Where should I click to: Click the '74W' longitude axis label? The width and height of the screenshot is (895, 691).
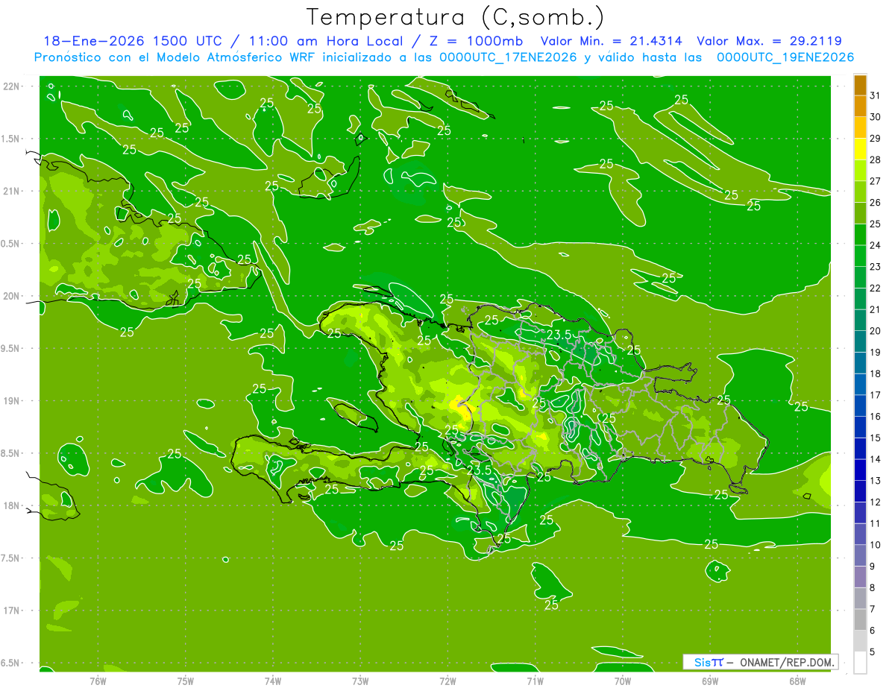point(273,681)
